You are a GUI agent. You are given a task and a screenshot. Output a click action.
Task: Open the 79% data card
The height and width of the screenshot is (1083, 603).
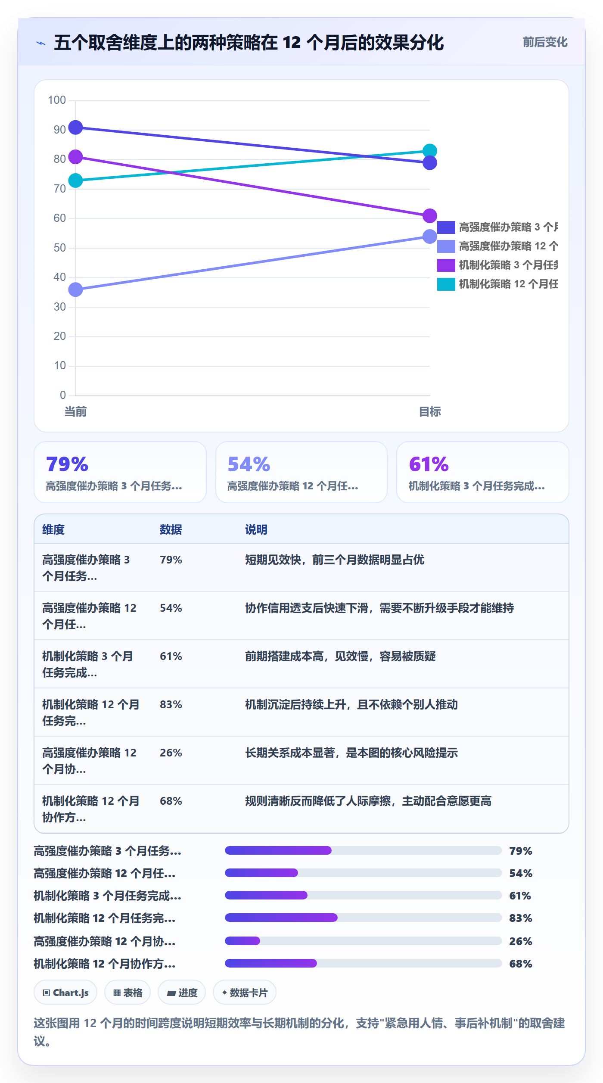120,472
